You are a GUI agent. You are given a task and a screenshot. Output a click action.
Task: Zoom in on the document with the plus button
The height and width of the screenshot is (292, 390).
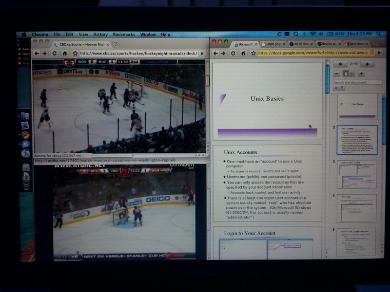[x=361, y=74]
